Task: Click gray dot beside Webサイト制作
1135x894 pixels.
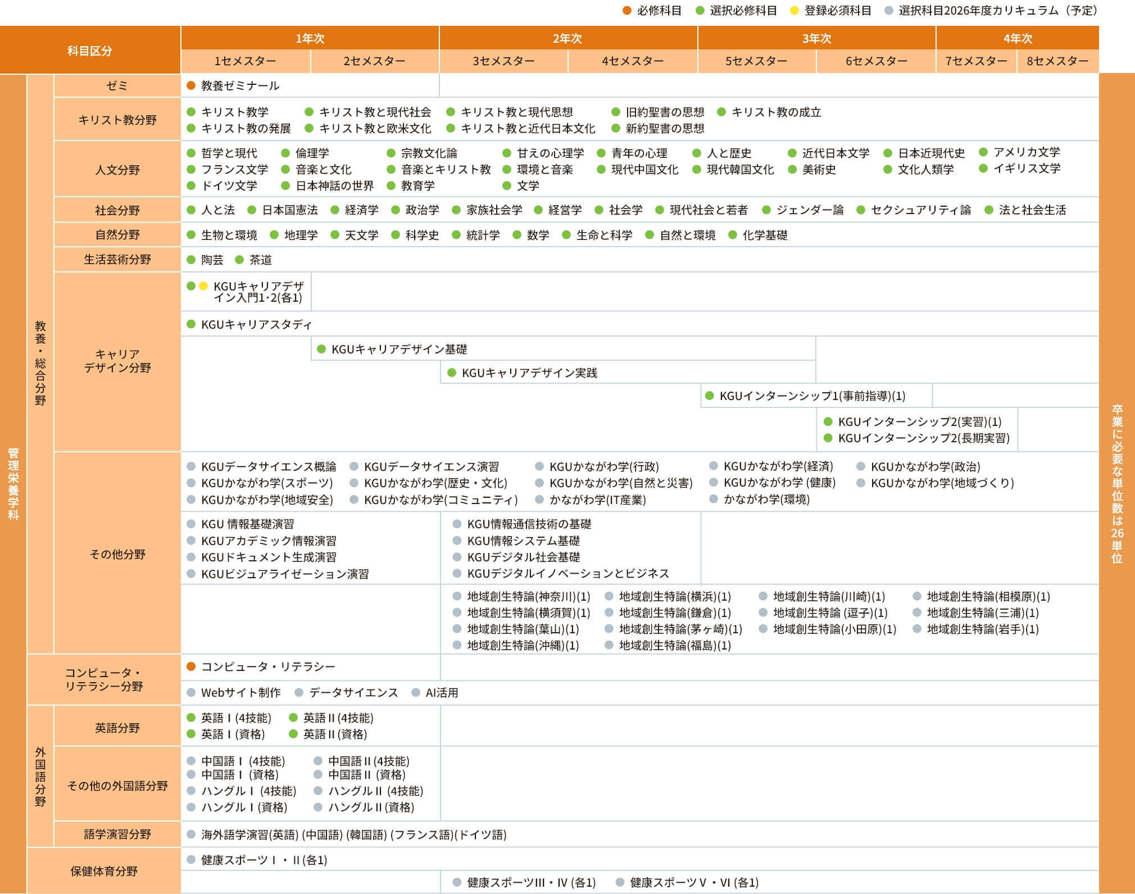Action: tap(191, 693)
